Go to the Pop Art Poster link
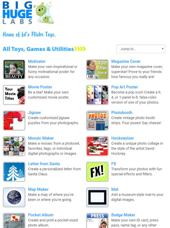170x228 pixels. 124,87
